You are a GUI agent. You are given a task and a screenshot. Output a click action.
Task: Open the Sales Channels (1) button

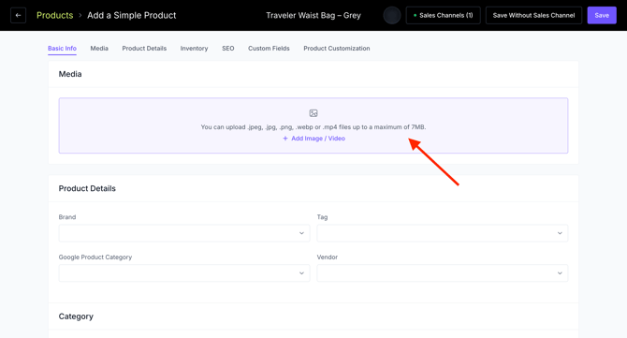click(x=443, y=15)
